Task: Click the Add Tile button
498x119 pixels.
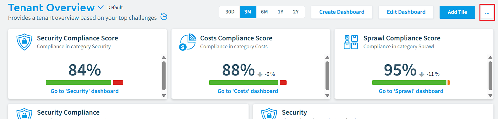Action: point(457,12)
